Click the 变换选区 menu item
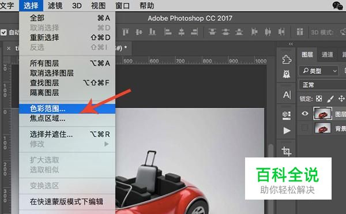The height and width of the screenshot is (214, 346). click(x=67, y=186)
